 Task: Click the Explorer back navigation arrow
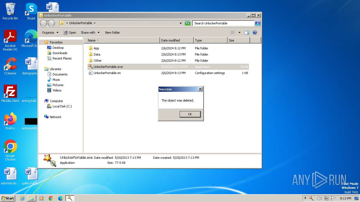[x=43, y=23]
